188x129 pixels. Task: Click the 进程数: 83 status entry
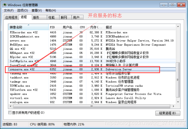pyautogui.click(x=10, y=124)
